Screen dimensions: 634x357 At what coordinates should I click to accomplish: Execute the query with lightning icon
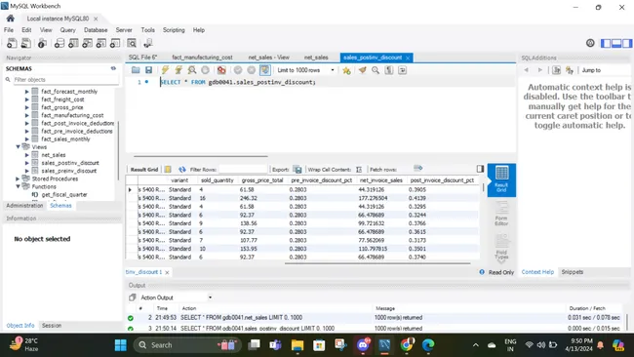[x=165, y=70]
